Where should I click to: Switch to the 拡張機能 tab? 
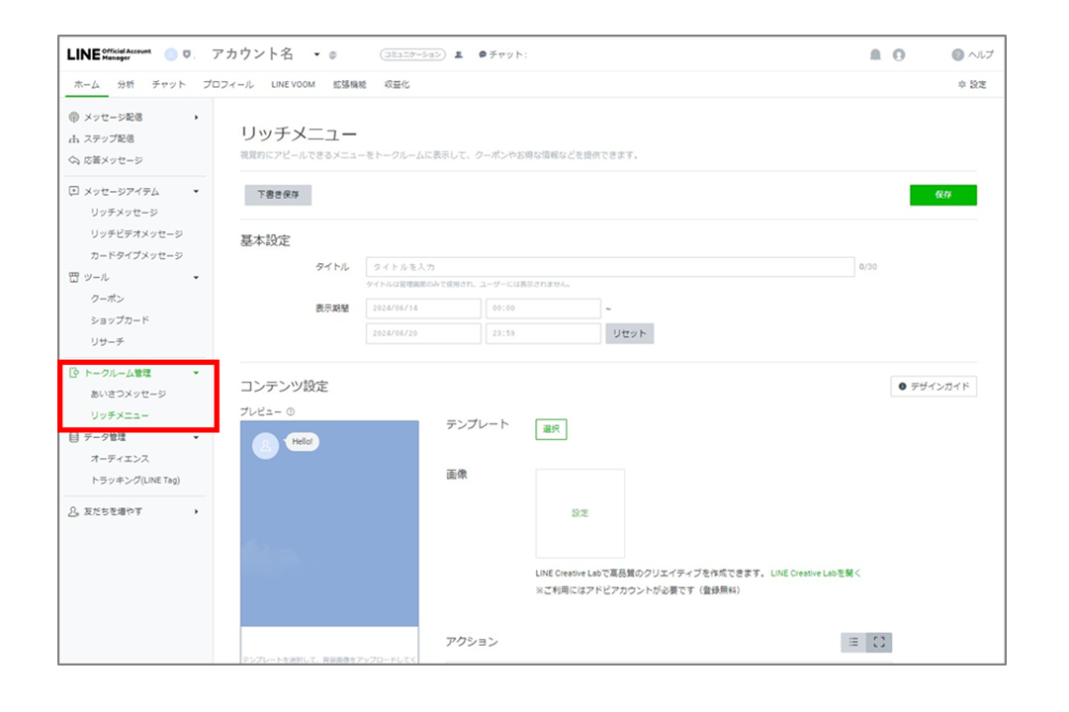[x=350, y=85]
